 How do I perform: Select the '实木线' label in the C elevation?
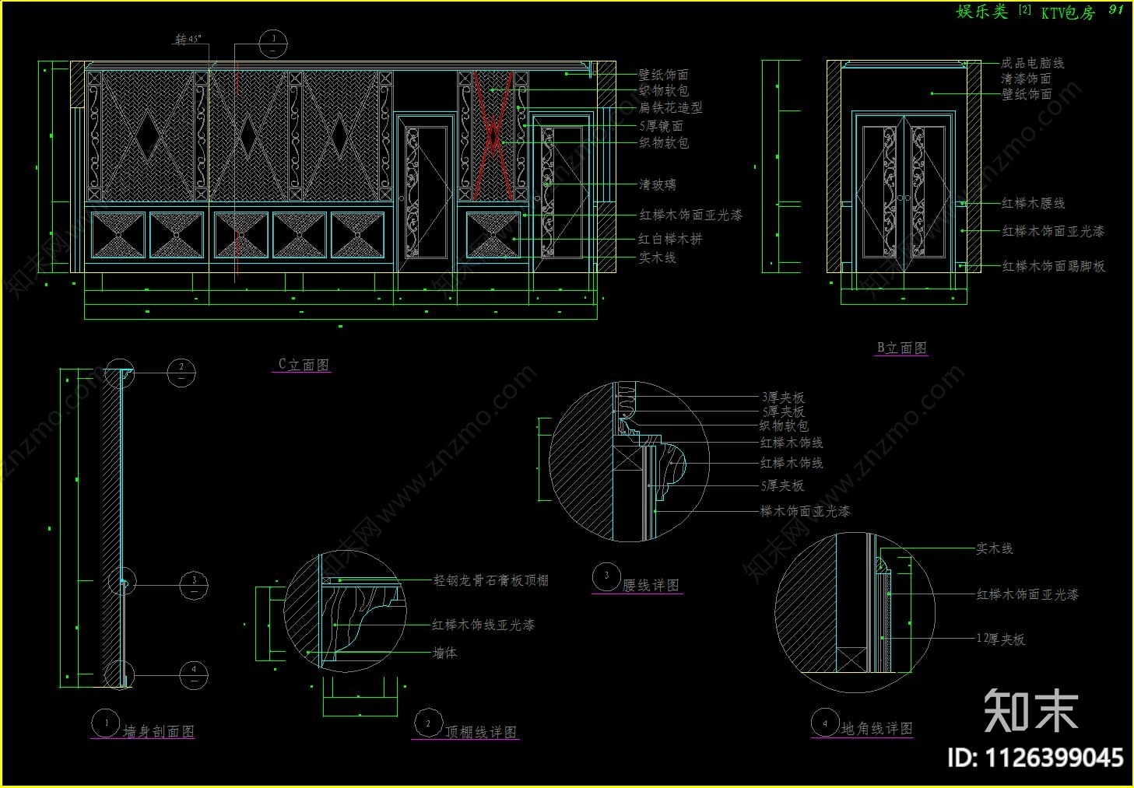click(x=658, y=257)
